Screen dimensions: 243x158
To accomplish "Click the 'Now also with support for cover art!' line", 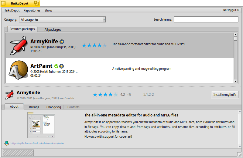I will (x=108, y=136).
